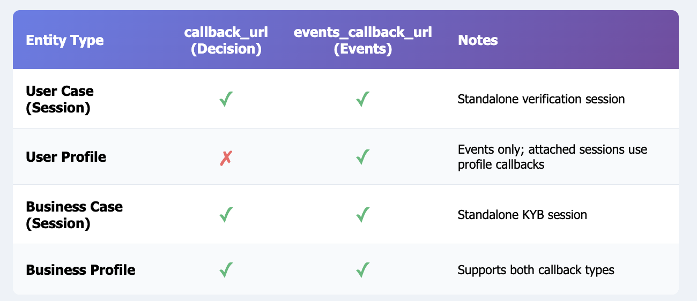Select the User Case (Session) row label
Image resolution: width=697 pixels, height=301 pixels.
(x=60, y=99)
